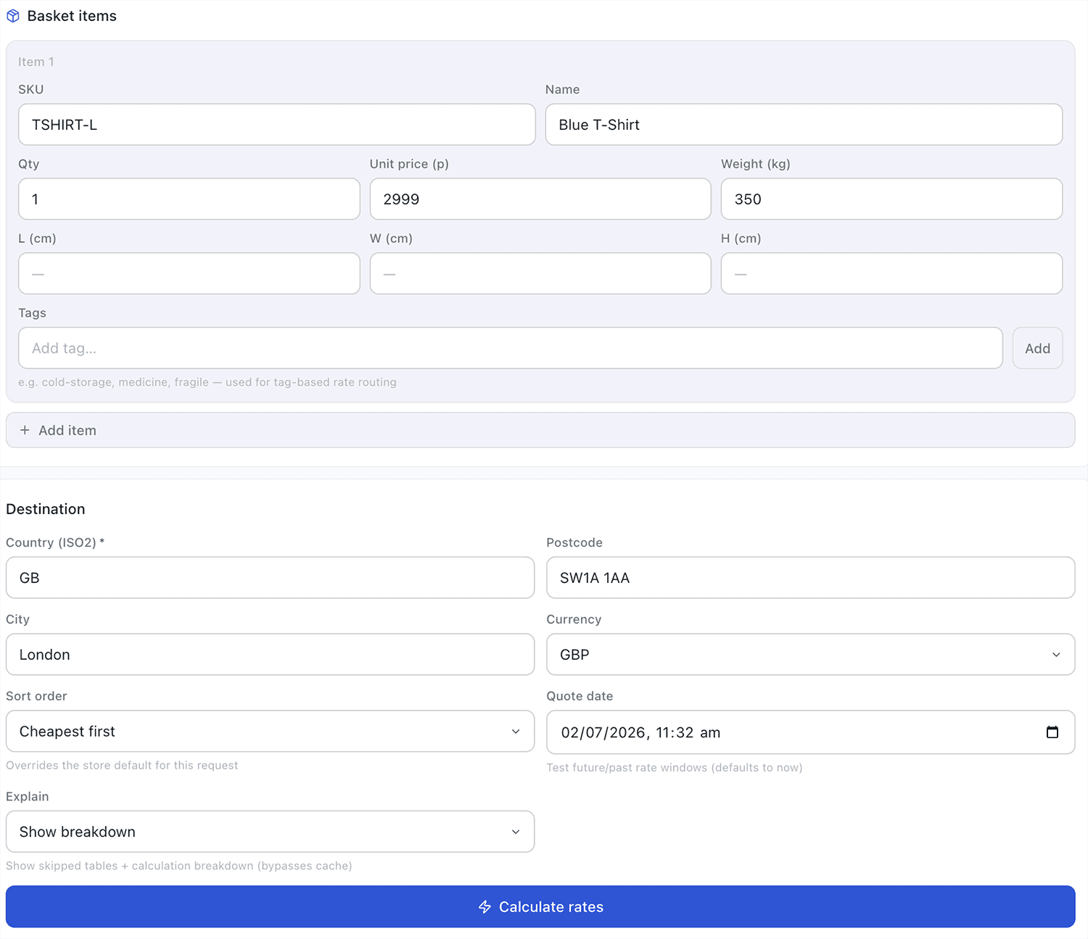Click the Sort order label
This screenshot has width=1088, height=939.
(36, 696)
